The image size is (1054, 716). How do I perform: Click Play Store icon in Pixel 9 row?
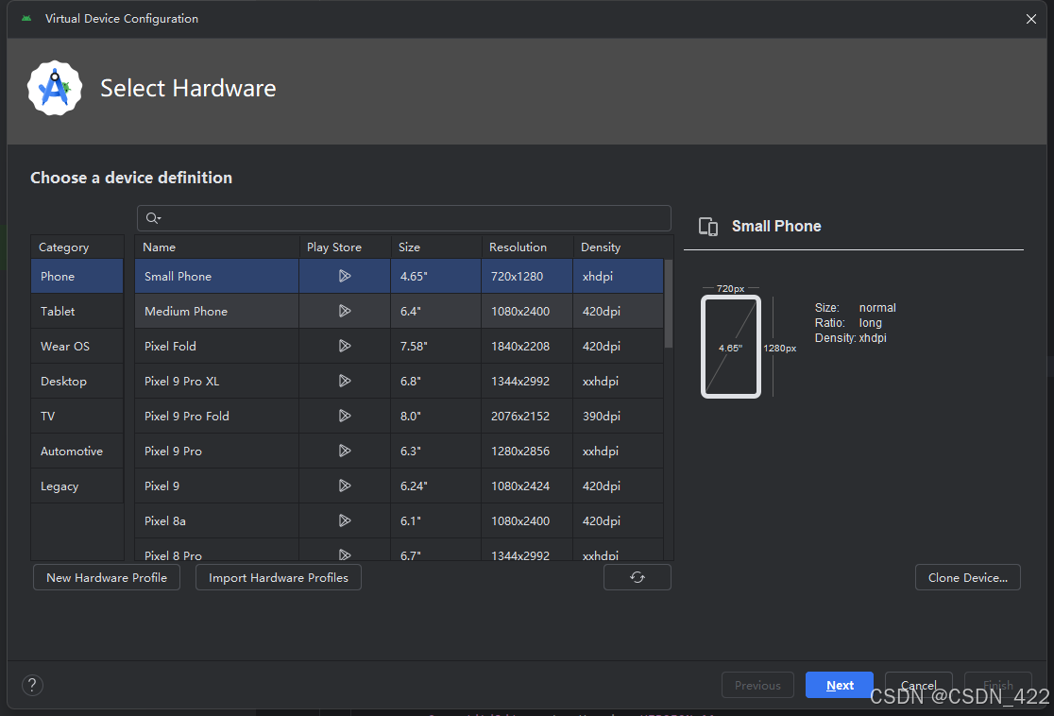click(345, 486)
